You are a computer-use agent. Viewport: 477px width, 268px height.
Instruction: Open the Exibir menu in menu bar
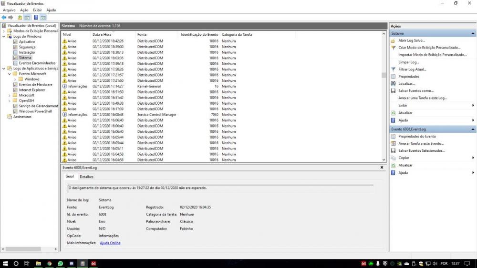tap(37, 10)
